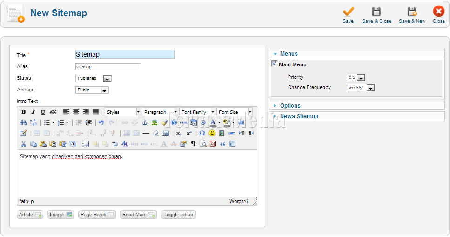Apply italic formatting
The width and height of the screenshot is (450, 237).
pos(34,112)
